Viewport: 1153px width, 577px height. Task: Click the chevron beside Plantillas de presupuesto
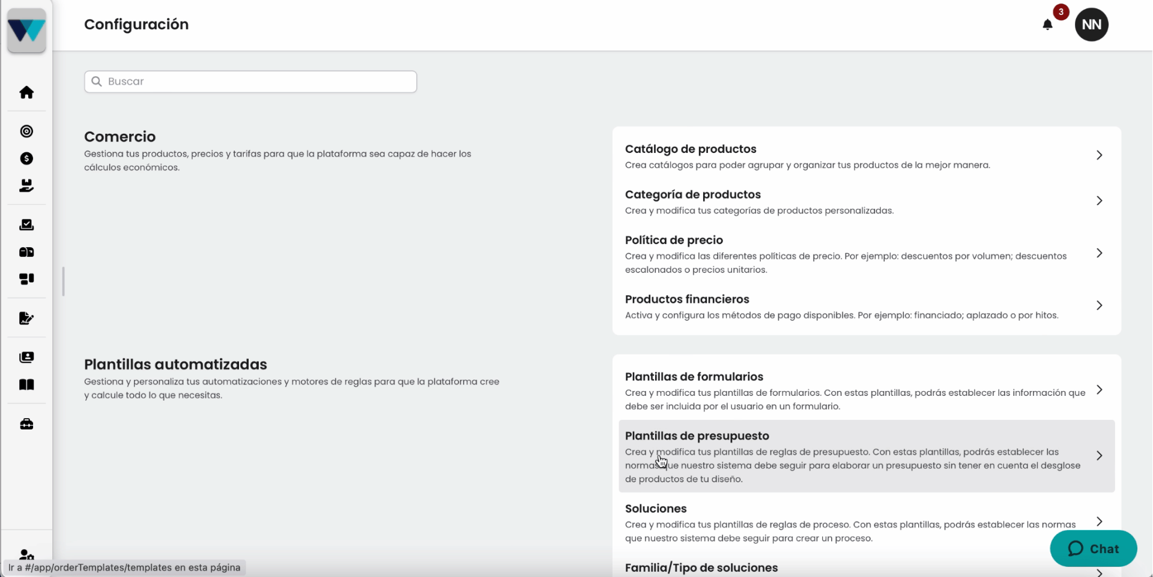pos(1100,456)
